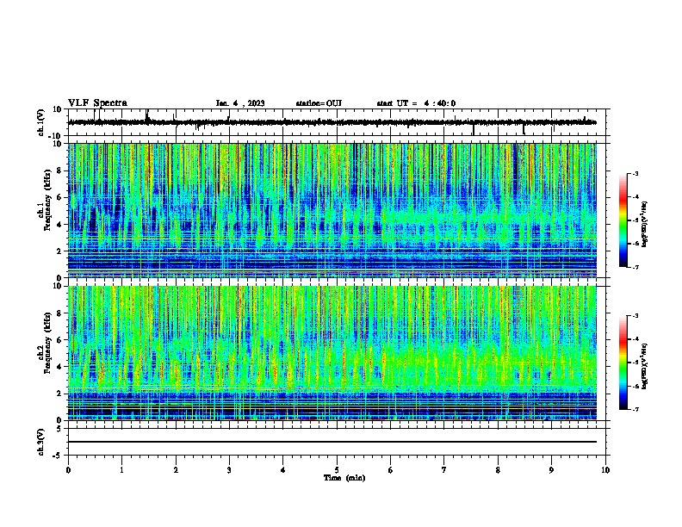Click the ch.1 "Frequency (kHz)" axis label

point(47,201)
